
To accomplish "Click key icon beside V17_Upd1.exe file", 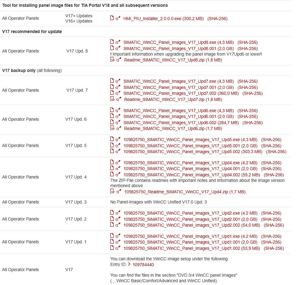I will [118, 237].
